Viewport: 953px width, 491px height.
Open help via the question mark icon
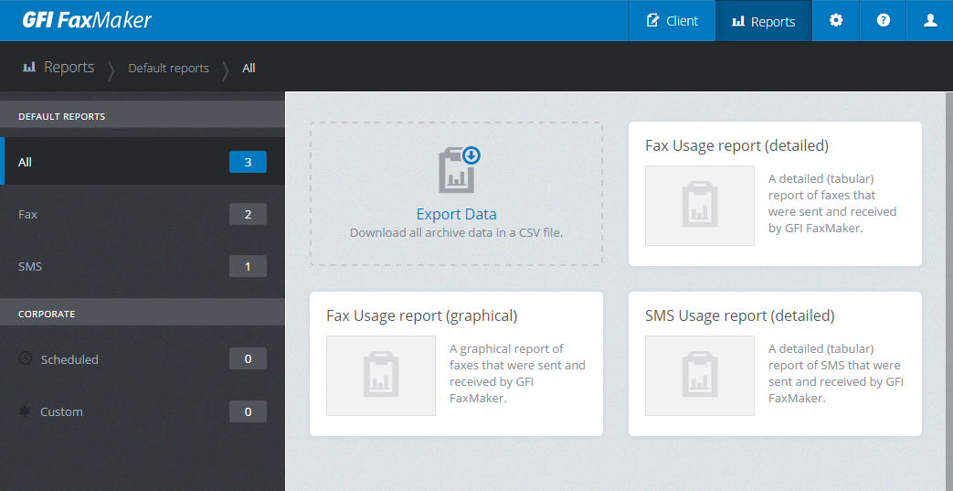click(x=884, y=21)
